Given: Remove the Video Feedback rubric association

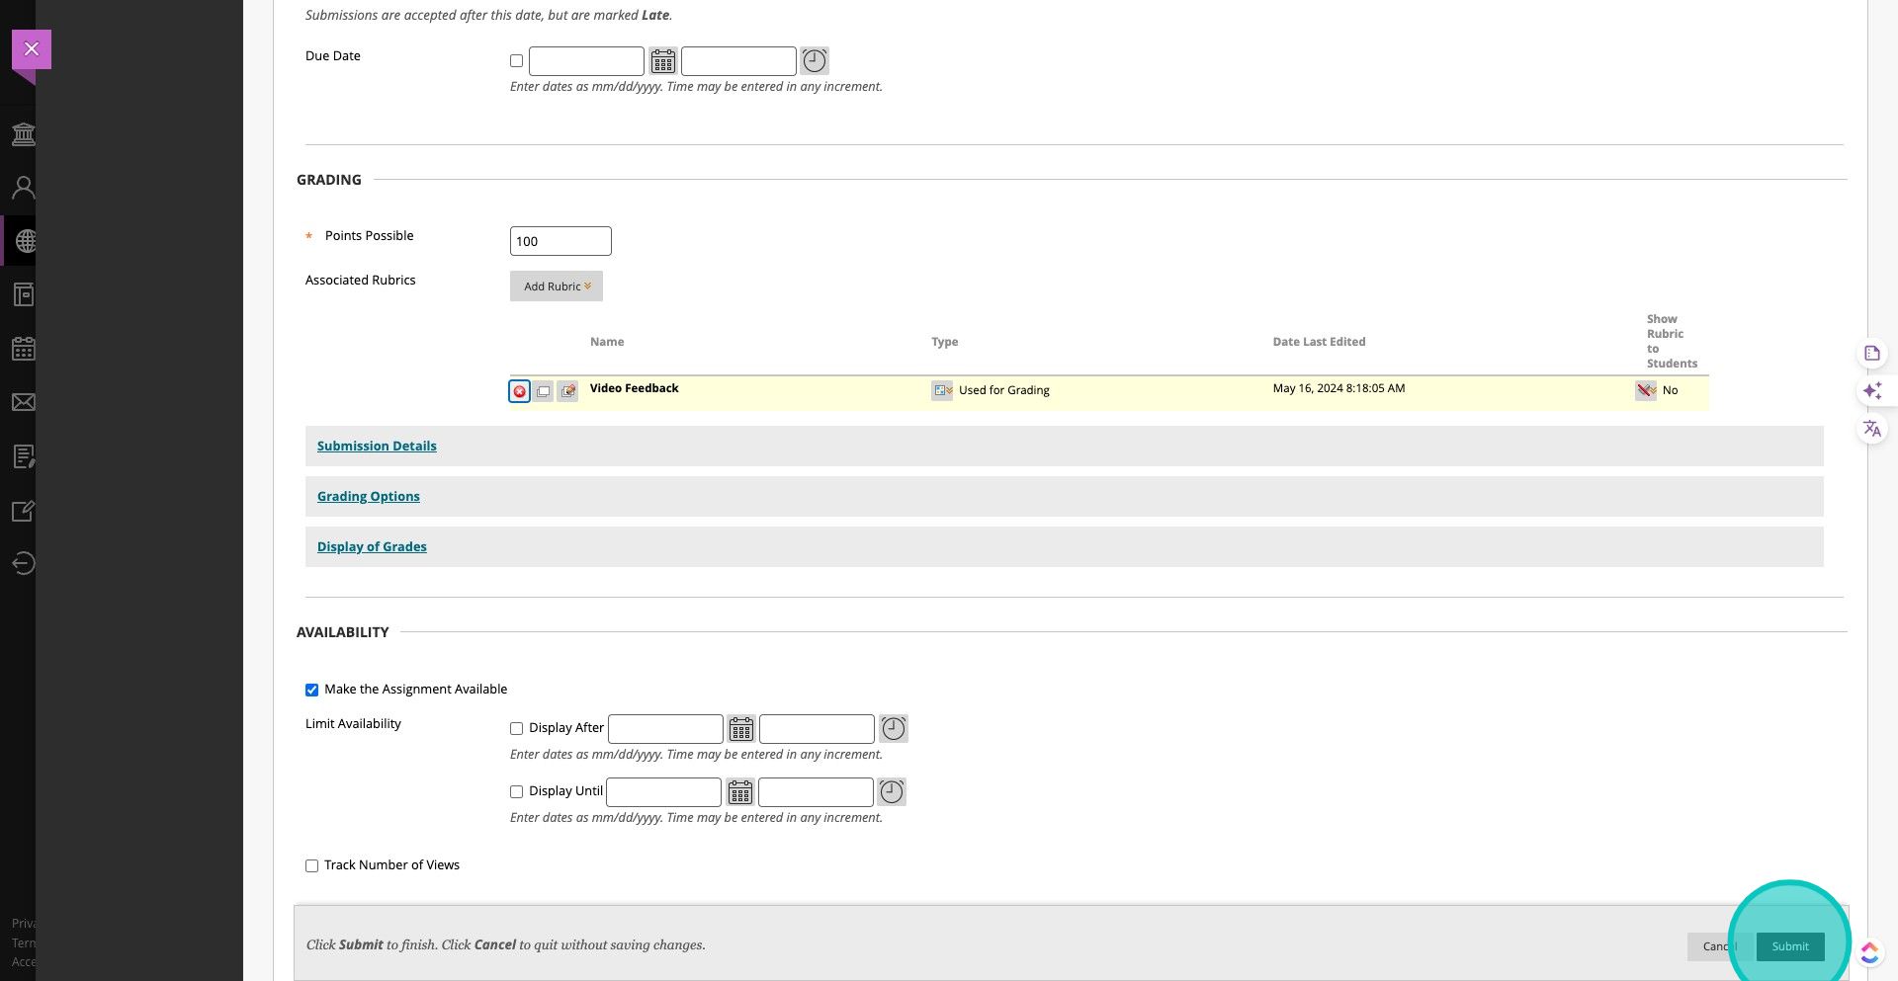Looking at the screenshot, I should pos(519,391).
